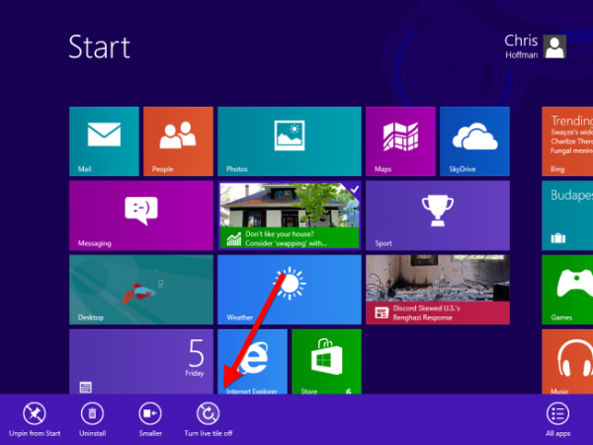
Task: Launch the Photos app tile
Action: point(290,141)
